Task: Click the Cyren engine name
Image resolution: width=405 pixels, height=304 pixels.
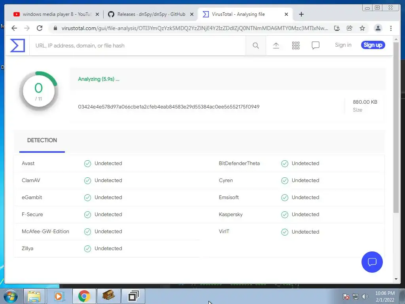Action: (226, 180)
